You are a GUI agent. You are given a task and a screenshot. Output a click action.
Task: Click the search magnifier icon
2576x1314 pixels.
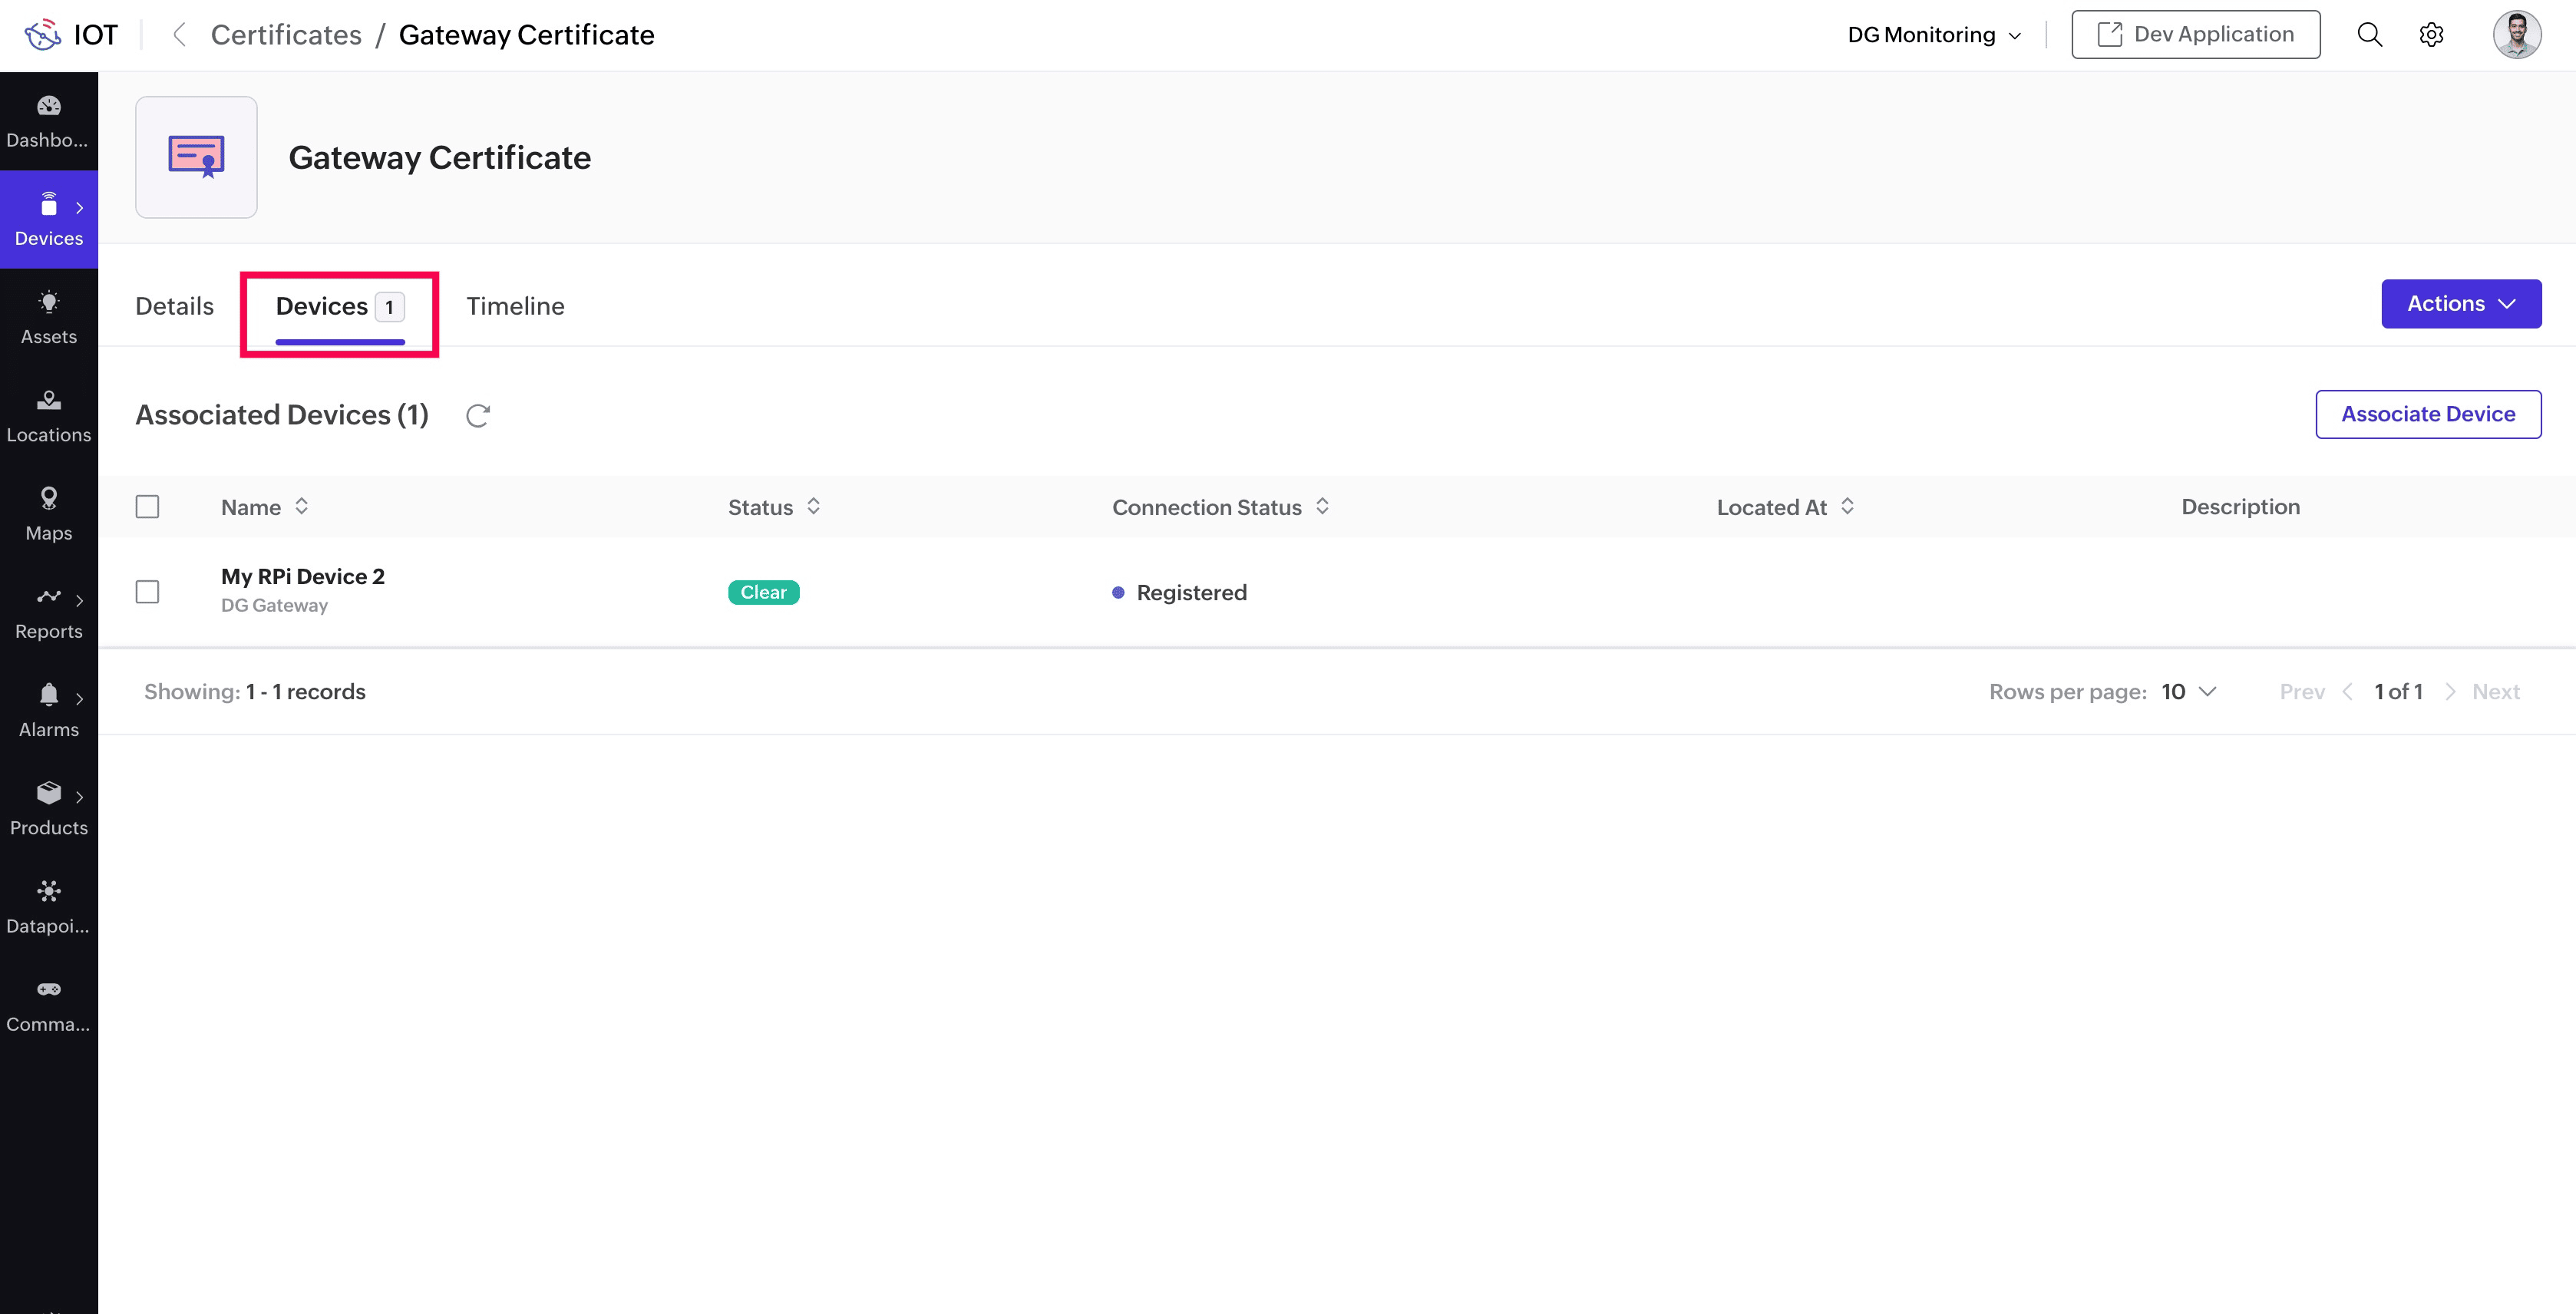click(2369, 35)
